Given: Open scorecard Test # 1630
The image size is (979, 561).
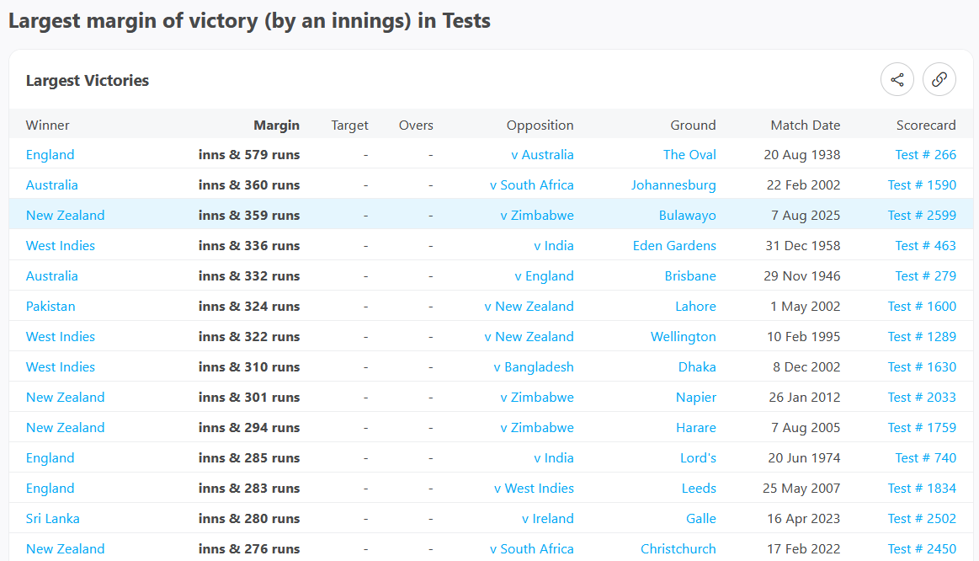Looking at the screenshot, I should pyautogui.click(x=923, y=367).
